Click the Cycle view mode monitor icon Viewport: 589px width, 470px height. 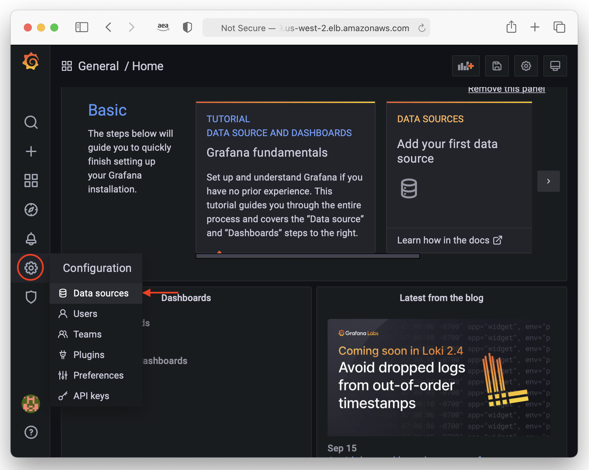[x=555, y=66]
